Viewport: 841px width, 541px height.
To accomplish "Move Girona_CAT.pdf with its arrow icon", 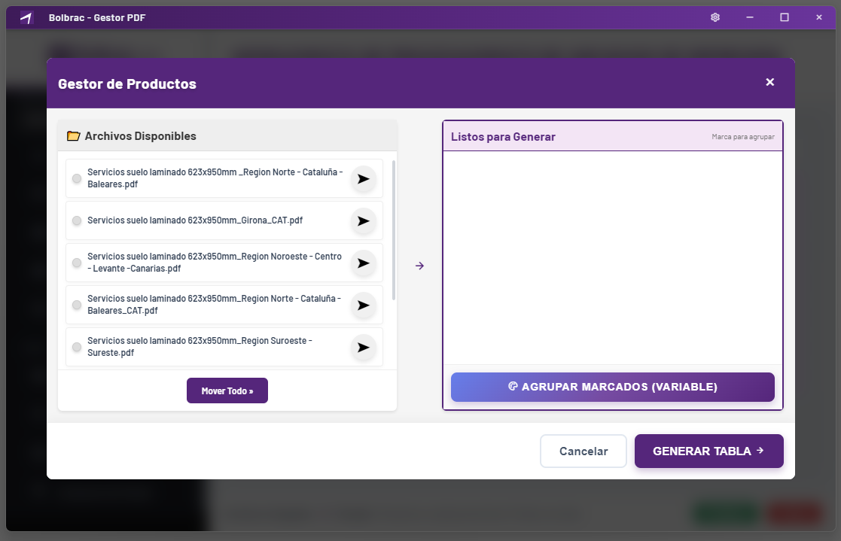I will (363, 221).
